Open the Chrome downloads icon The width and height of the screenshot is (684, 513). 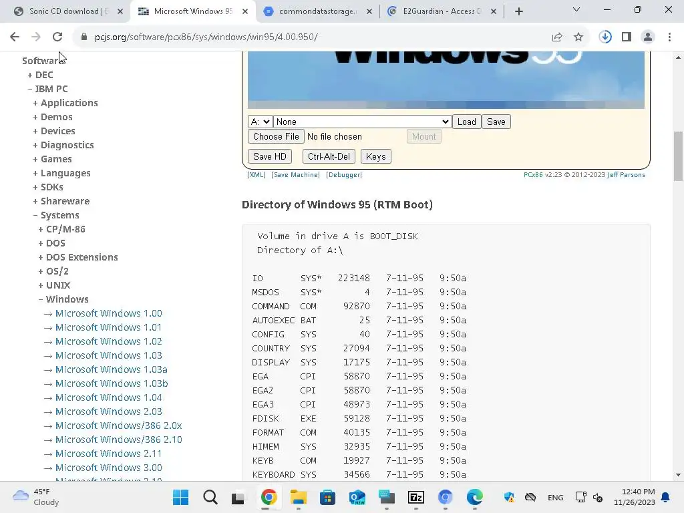pyautogui.click(x=605, y=37)
